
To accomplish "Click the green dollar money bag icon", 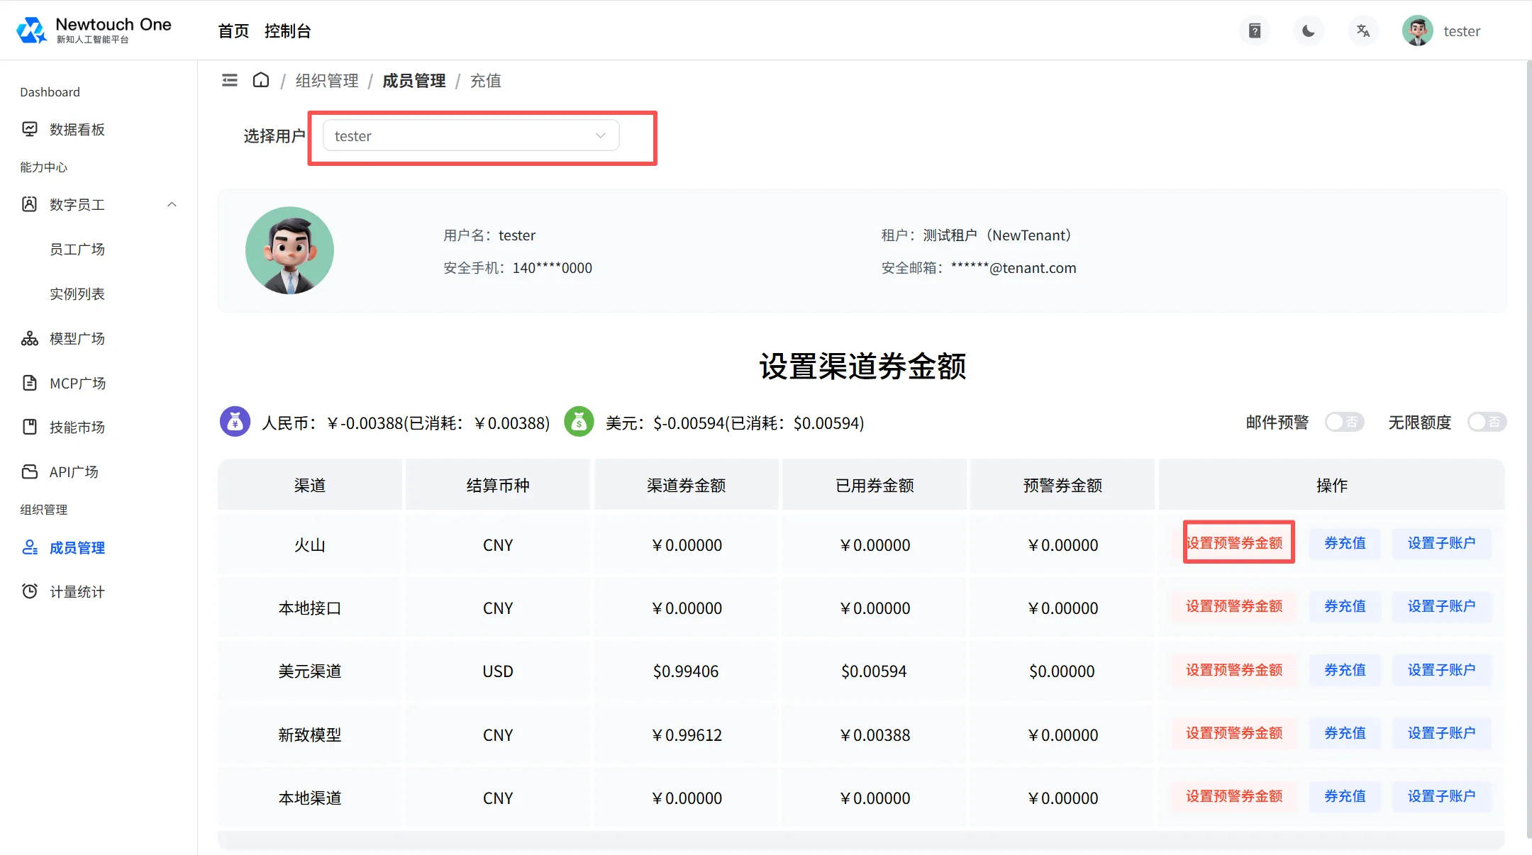I will coord(579,422).
